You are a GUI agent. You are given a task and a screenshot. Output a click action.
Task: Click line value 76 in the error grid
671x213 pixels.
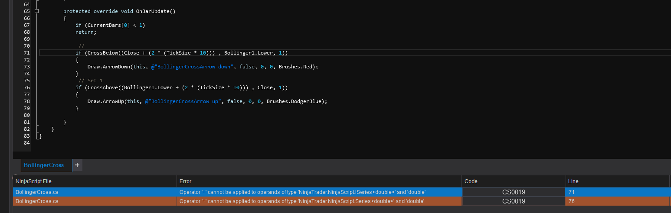[x=572, y=201]
